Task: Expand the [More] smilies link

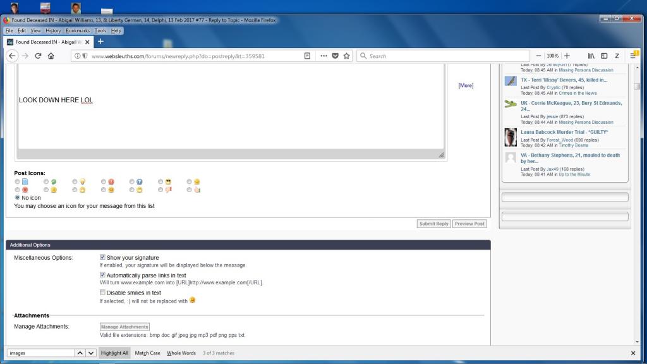Action: (466, 86)
